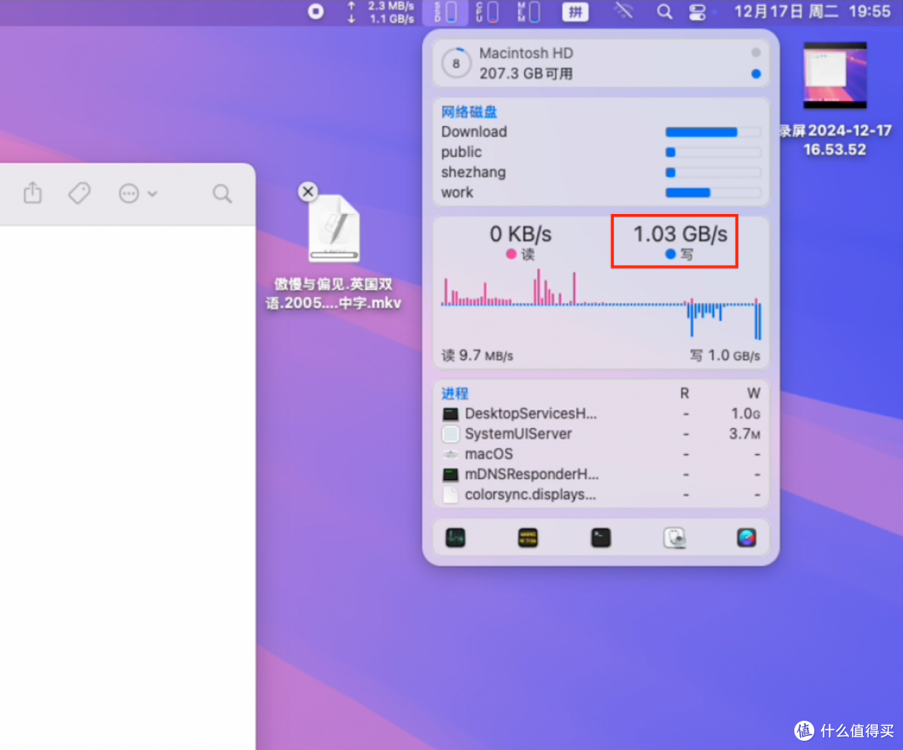The width and height of the screenshot is (903, 750).
Task: Click the 进程 processes section header
Action: coord(454,394)
